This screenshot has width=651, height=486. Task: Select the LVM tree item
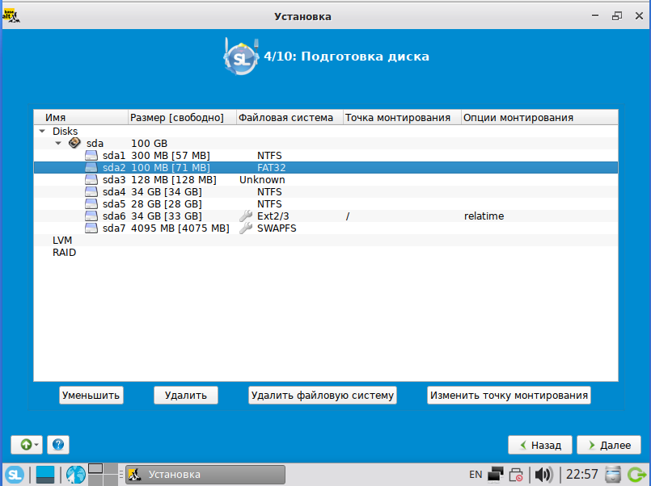pos(62,241)
